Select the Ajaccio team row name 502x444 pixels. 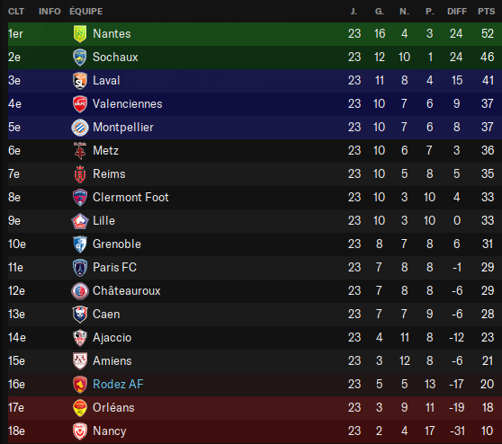112,337
